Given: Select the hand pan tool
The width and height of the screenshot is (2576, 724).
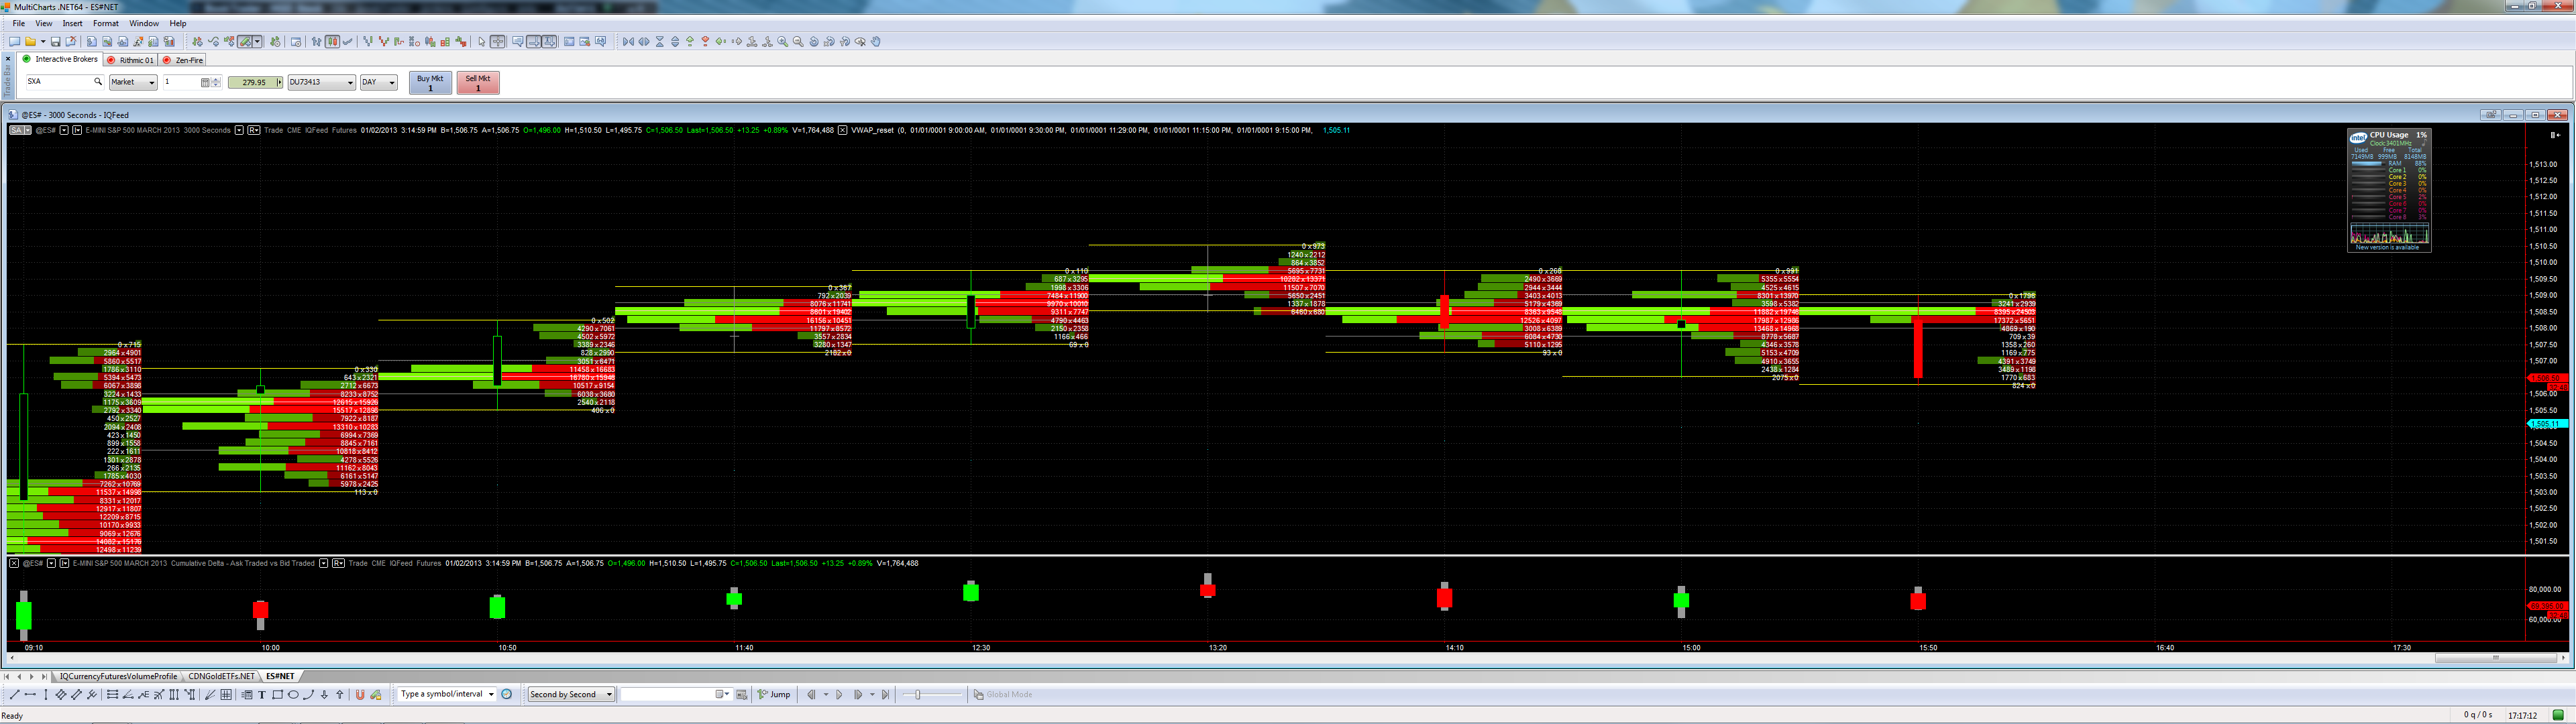Looking at the screenshot, I should point(876,42).
